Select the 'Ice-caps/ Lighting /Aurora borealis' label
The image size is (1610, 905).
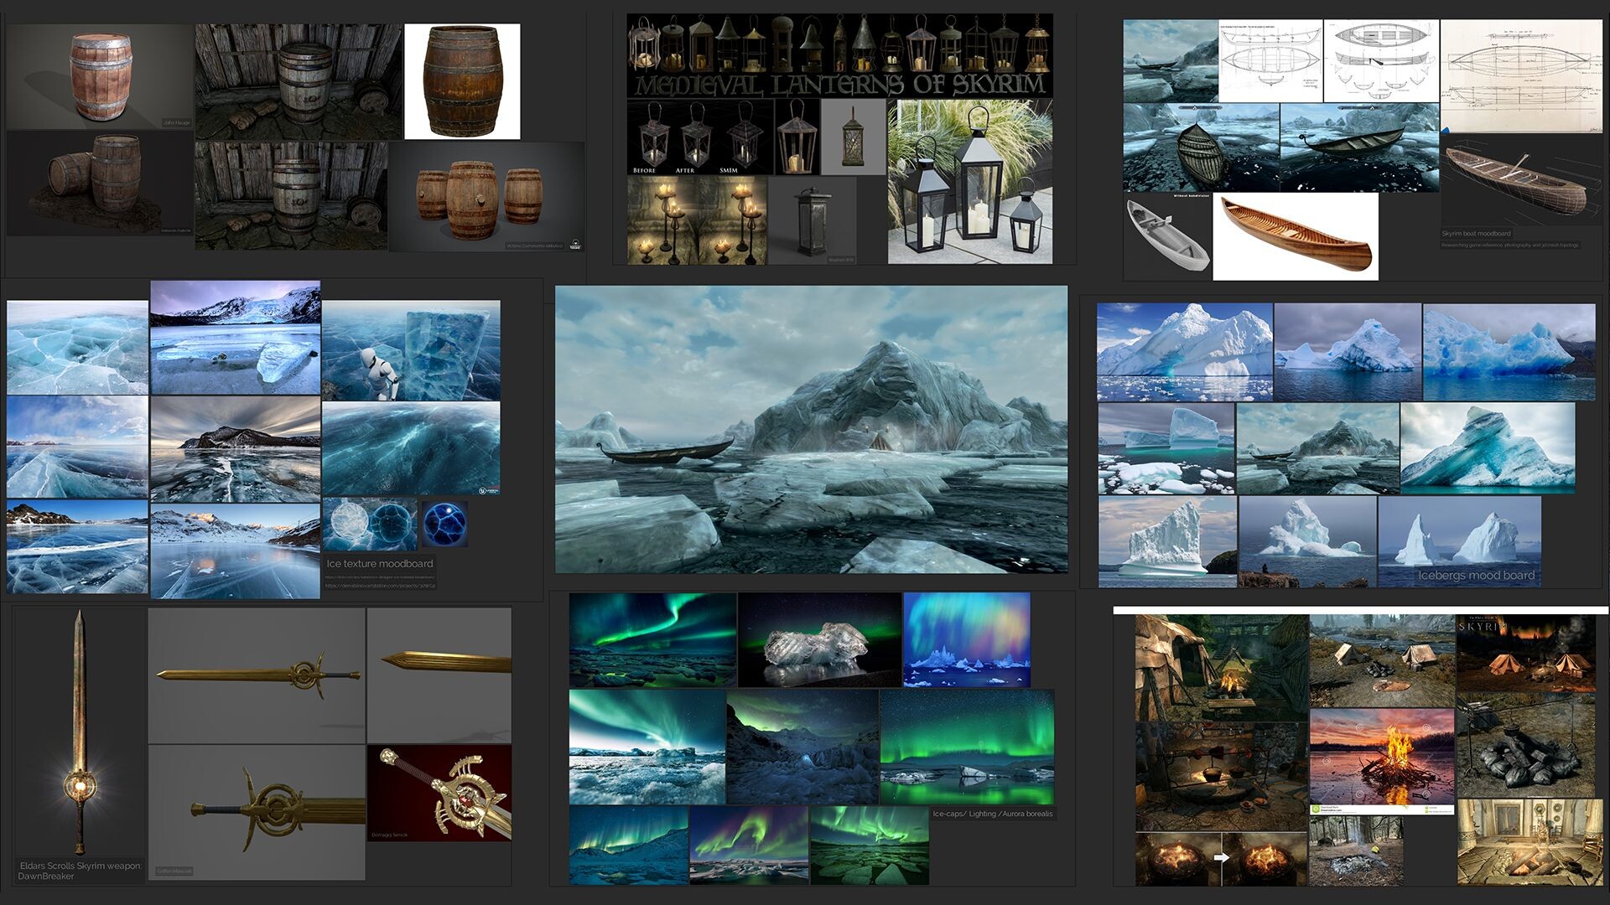pyautogui.click(x=993, y=814)
